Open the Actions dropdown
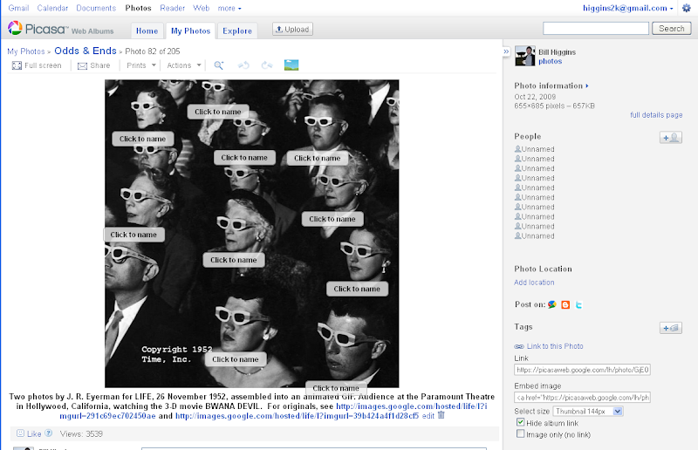This screenshot has width=698, height=450. click(x=184, y=65)
